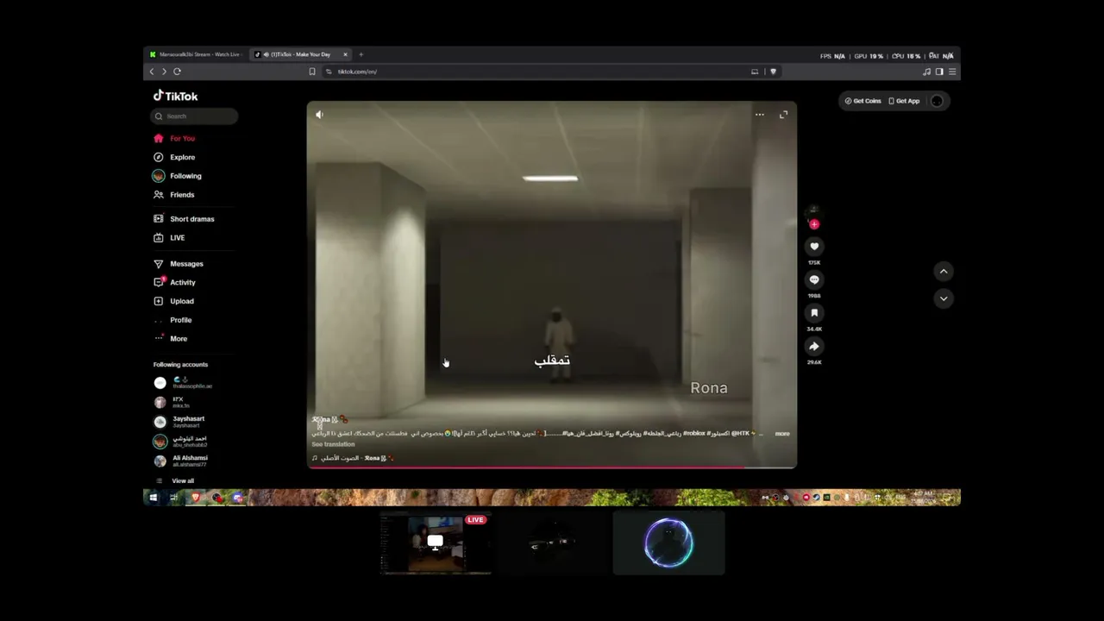Image resolution: width=1104 pixels, height=621 pixels.
Task: Open the Upload page
Action: pos(174,301)
